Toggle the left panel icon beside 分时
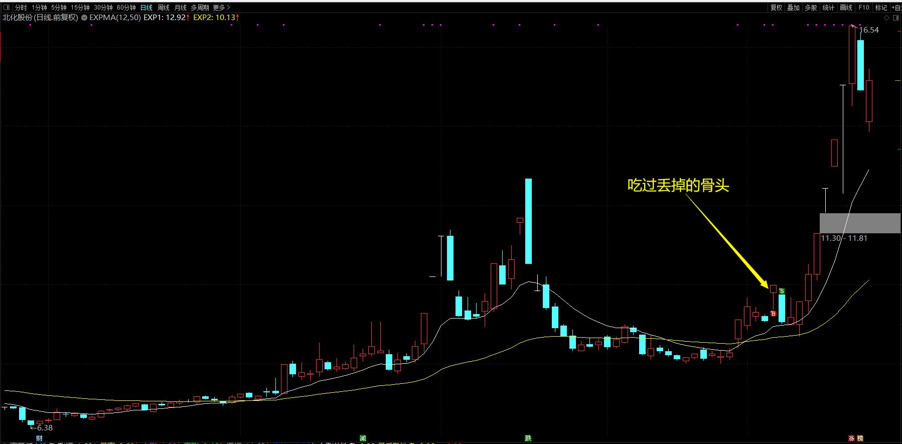The image size is (902, 444). (7, 8)
